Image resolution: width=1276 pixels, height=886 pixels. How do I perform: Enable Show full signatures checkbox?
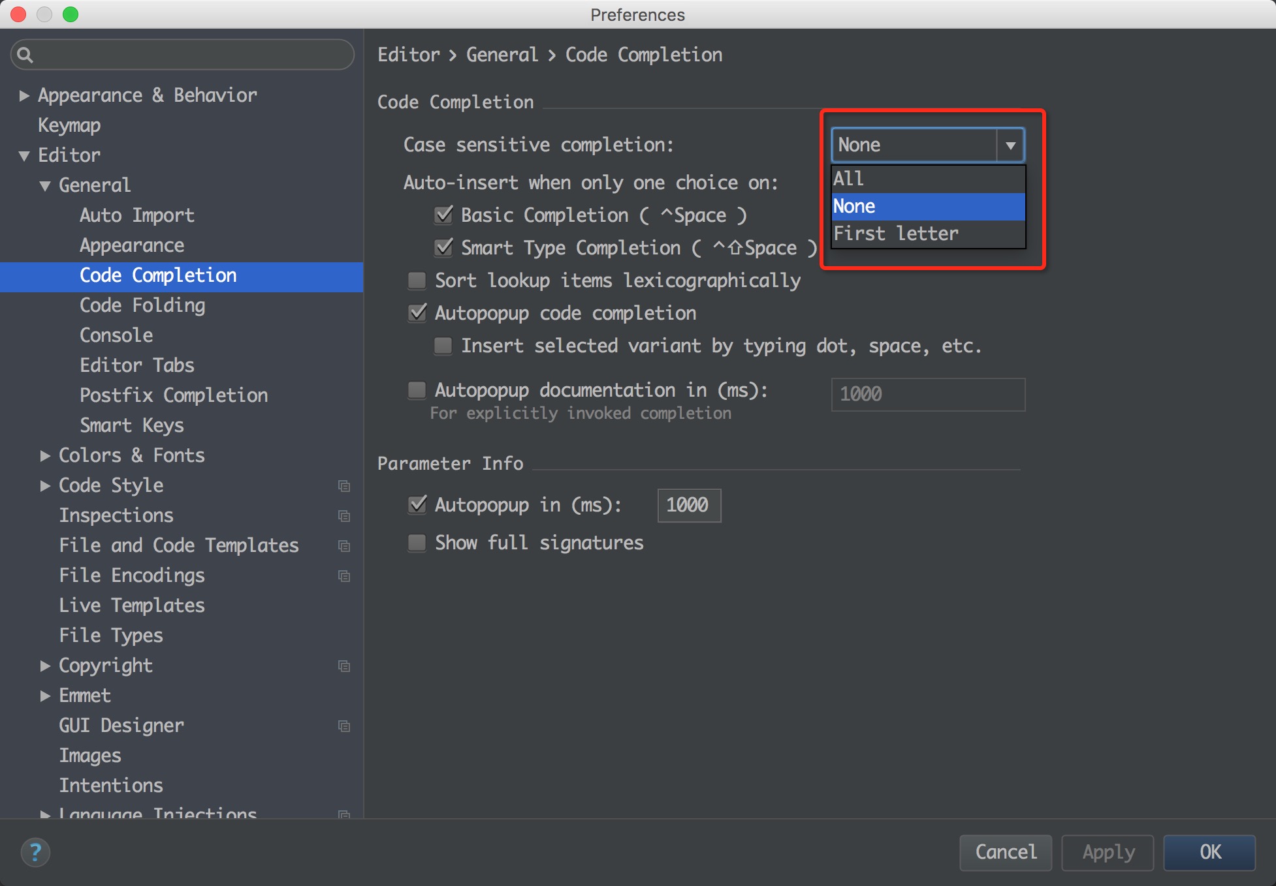(417, 543)
